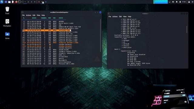194x109 pixels.
Task: Open the Kali applications menu
Action: point(2,2)
